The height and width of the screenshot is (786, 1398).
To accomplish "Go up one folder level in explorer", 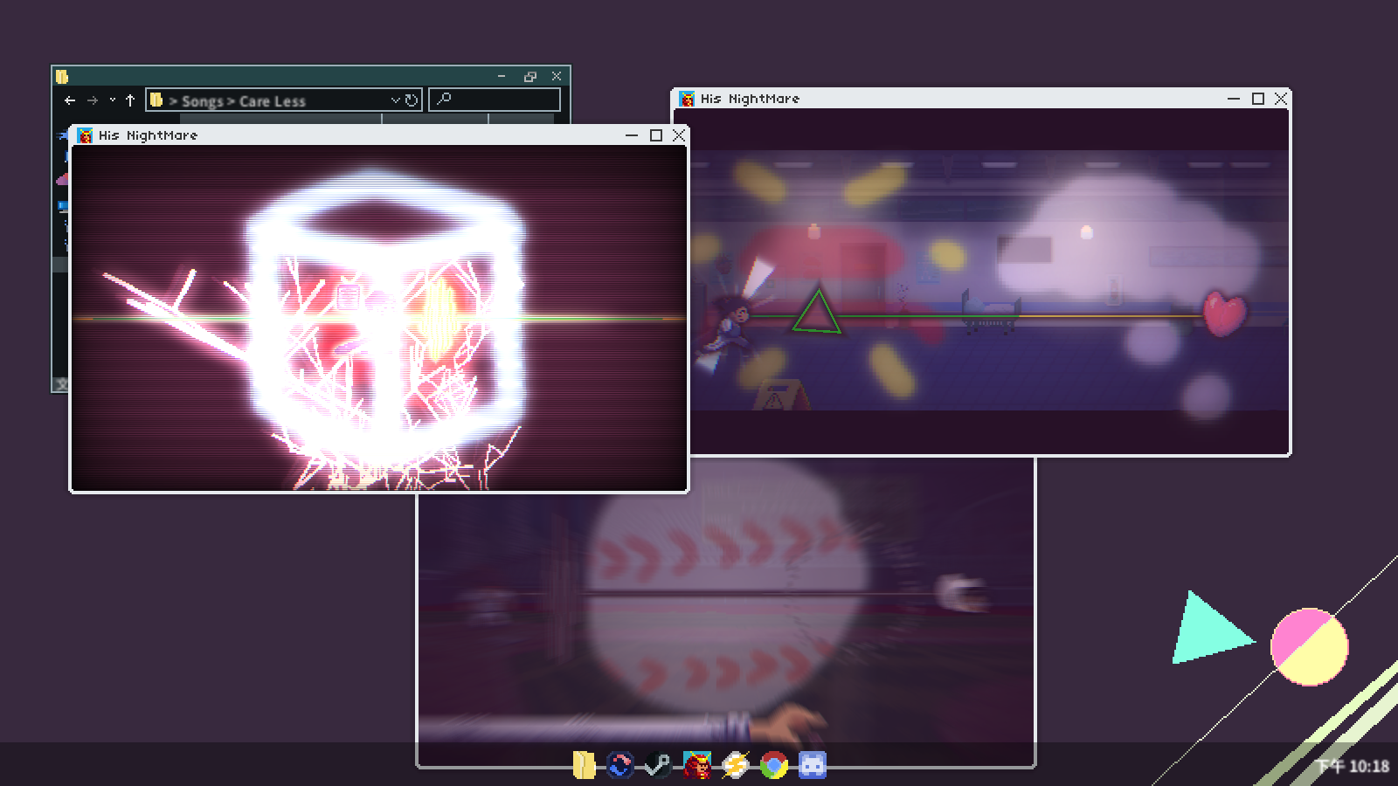I will point(130,100).
